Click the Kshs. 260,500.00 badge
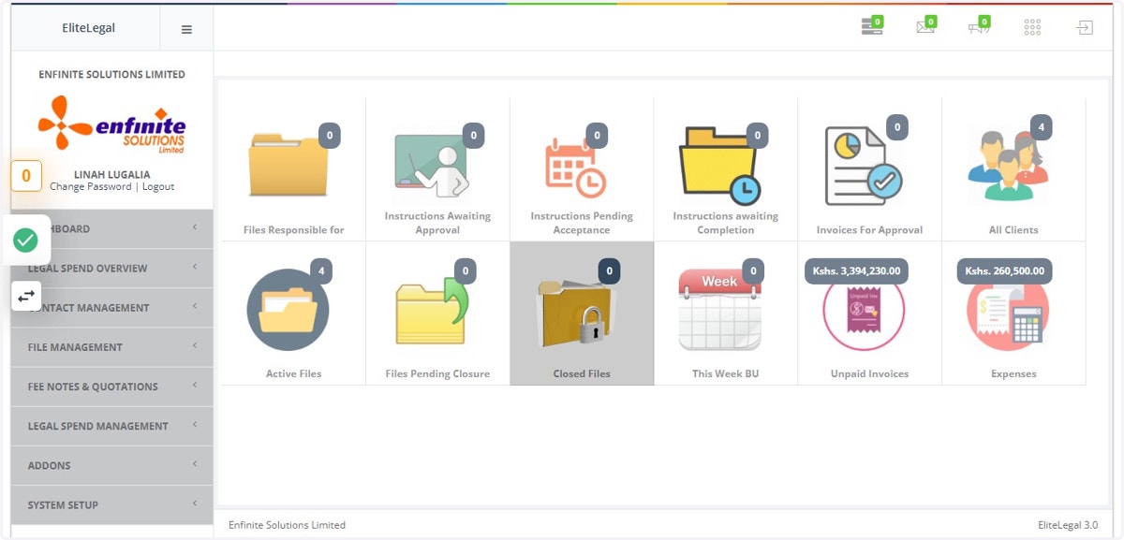The image size is (1124, 540). (1006, 271)
